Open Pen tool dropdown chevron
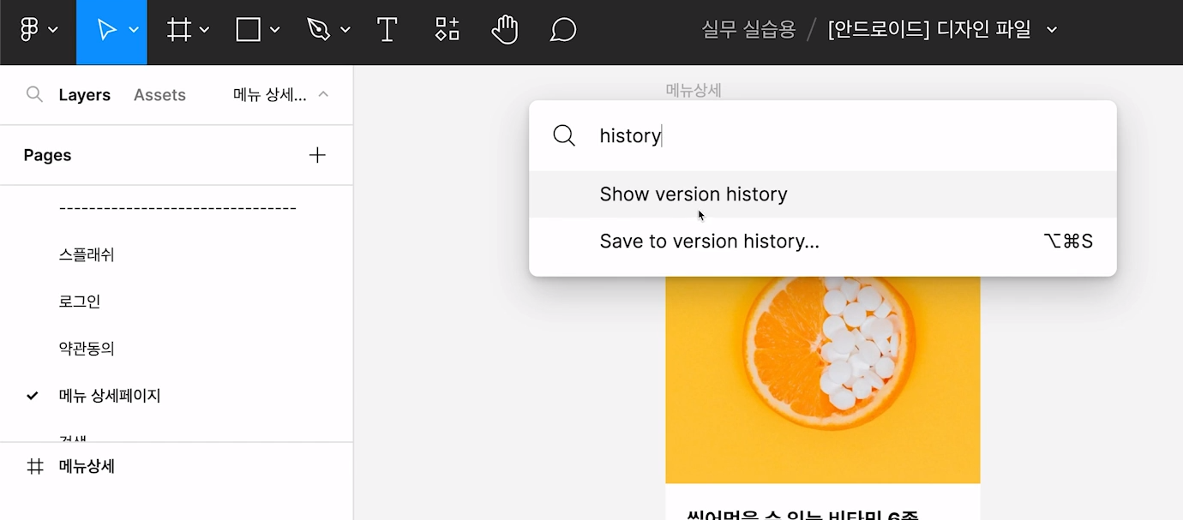The width and height of the screenshot is (1183, 520). (x=345, y=30)
